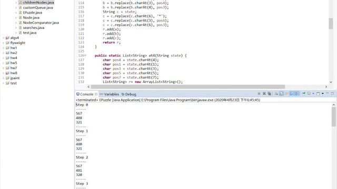Screen dimensions: 337x189
Task: Minimize the Console panel
Action: pos(328,93)
